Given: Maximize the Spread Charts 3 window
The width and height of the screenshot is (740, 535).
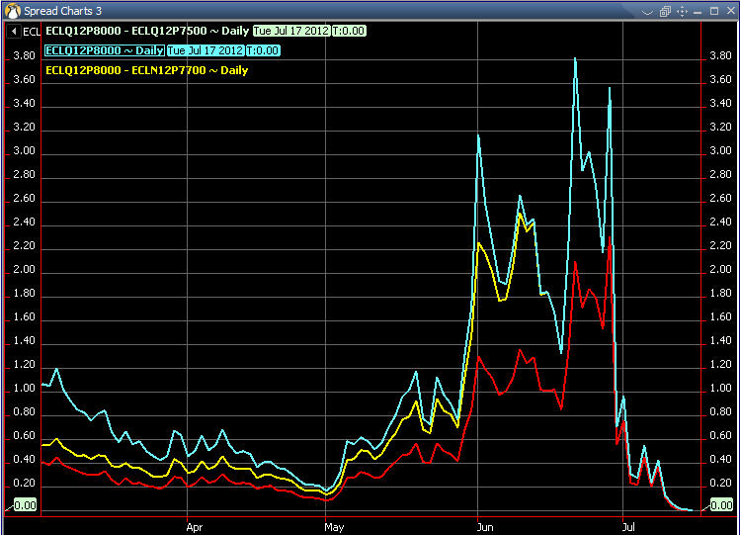Looking at the screenshot, I should pyautogui.click(x=714, y=11).
